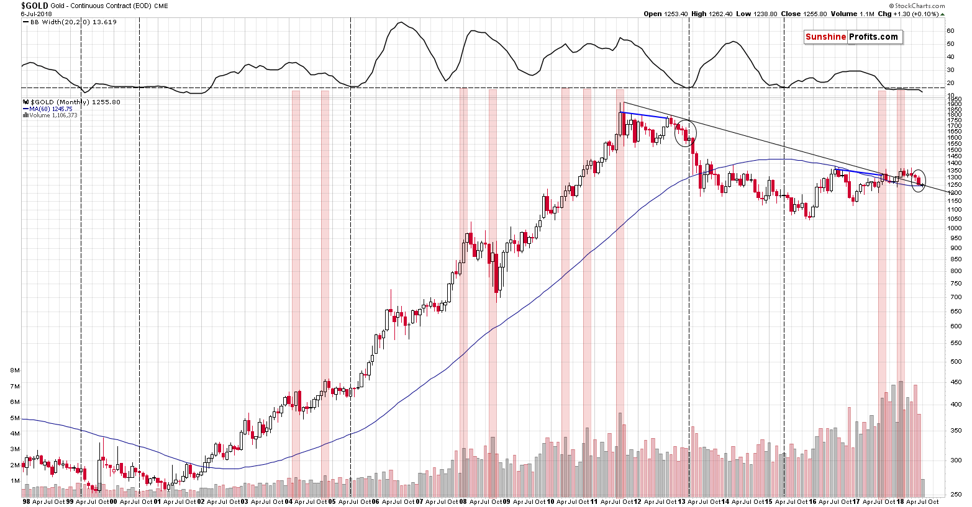Click the Chg value +1.30 (+0.10%)
The width and height of the screenshot is (972, 507).
pos(914,14)
